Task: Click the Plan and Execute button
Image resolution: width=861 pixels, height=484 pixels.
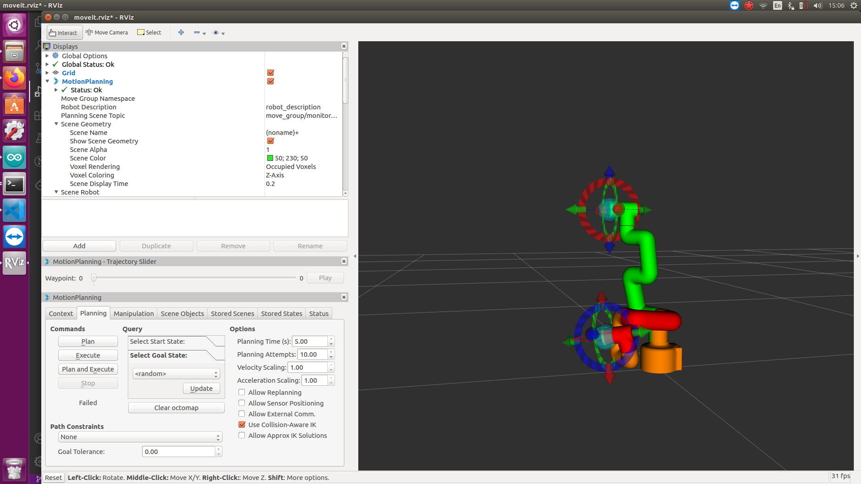Action: [87, 369]
